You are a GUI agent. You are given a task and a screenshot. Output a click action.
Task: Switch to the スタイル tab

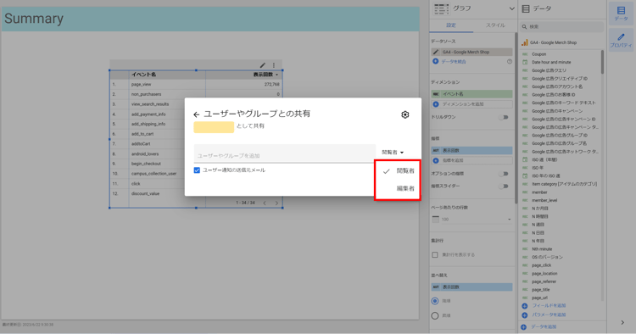point(495,25)
